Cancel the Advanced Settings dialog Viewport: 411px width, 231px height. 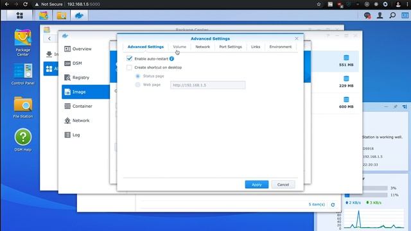pyautogui.click(x=283, y=185)
